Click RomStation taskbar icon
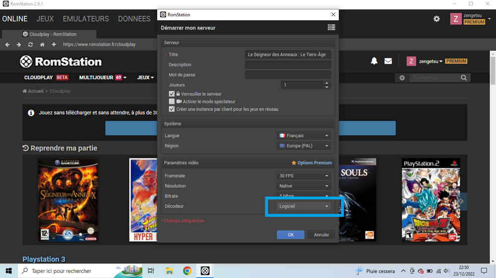The height and width of the screenshot is (278, 496). [205, 271]
